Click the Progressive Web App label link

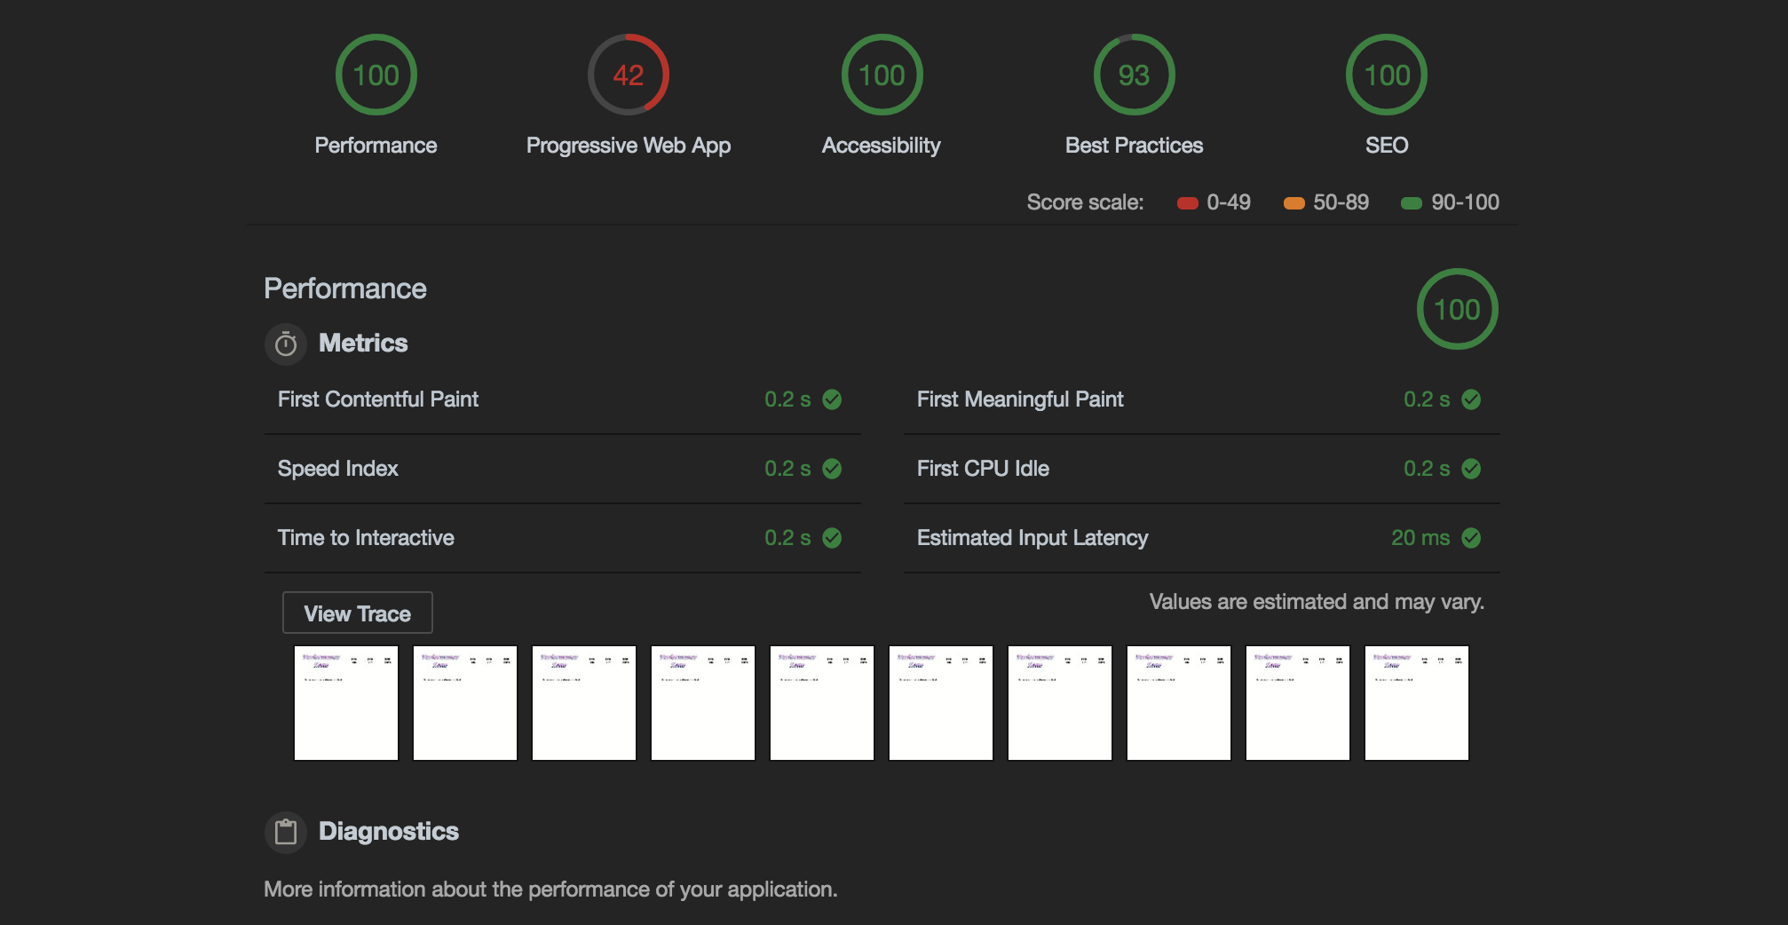[x=628, y=146]
